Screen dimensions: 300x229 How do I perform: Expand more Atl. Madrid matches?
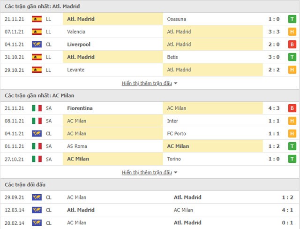point(147,83)
